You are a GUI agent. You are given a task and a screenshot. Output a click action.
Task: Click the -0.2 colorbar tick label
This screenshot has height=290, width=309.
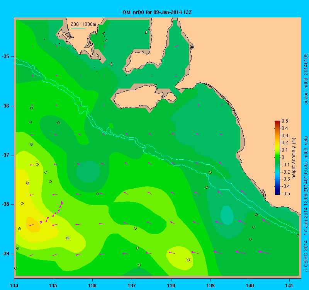click(285, 172)
